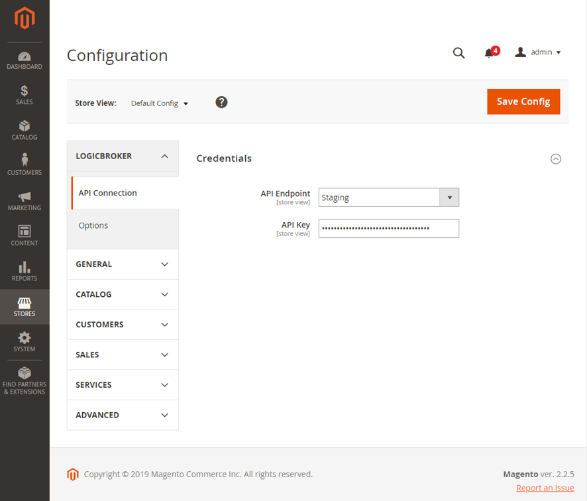Open notifications bell with 4 alerts
The height and width of the screenshot is (501, 587).
(x=490, y=53)
